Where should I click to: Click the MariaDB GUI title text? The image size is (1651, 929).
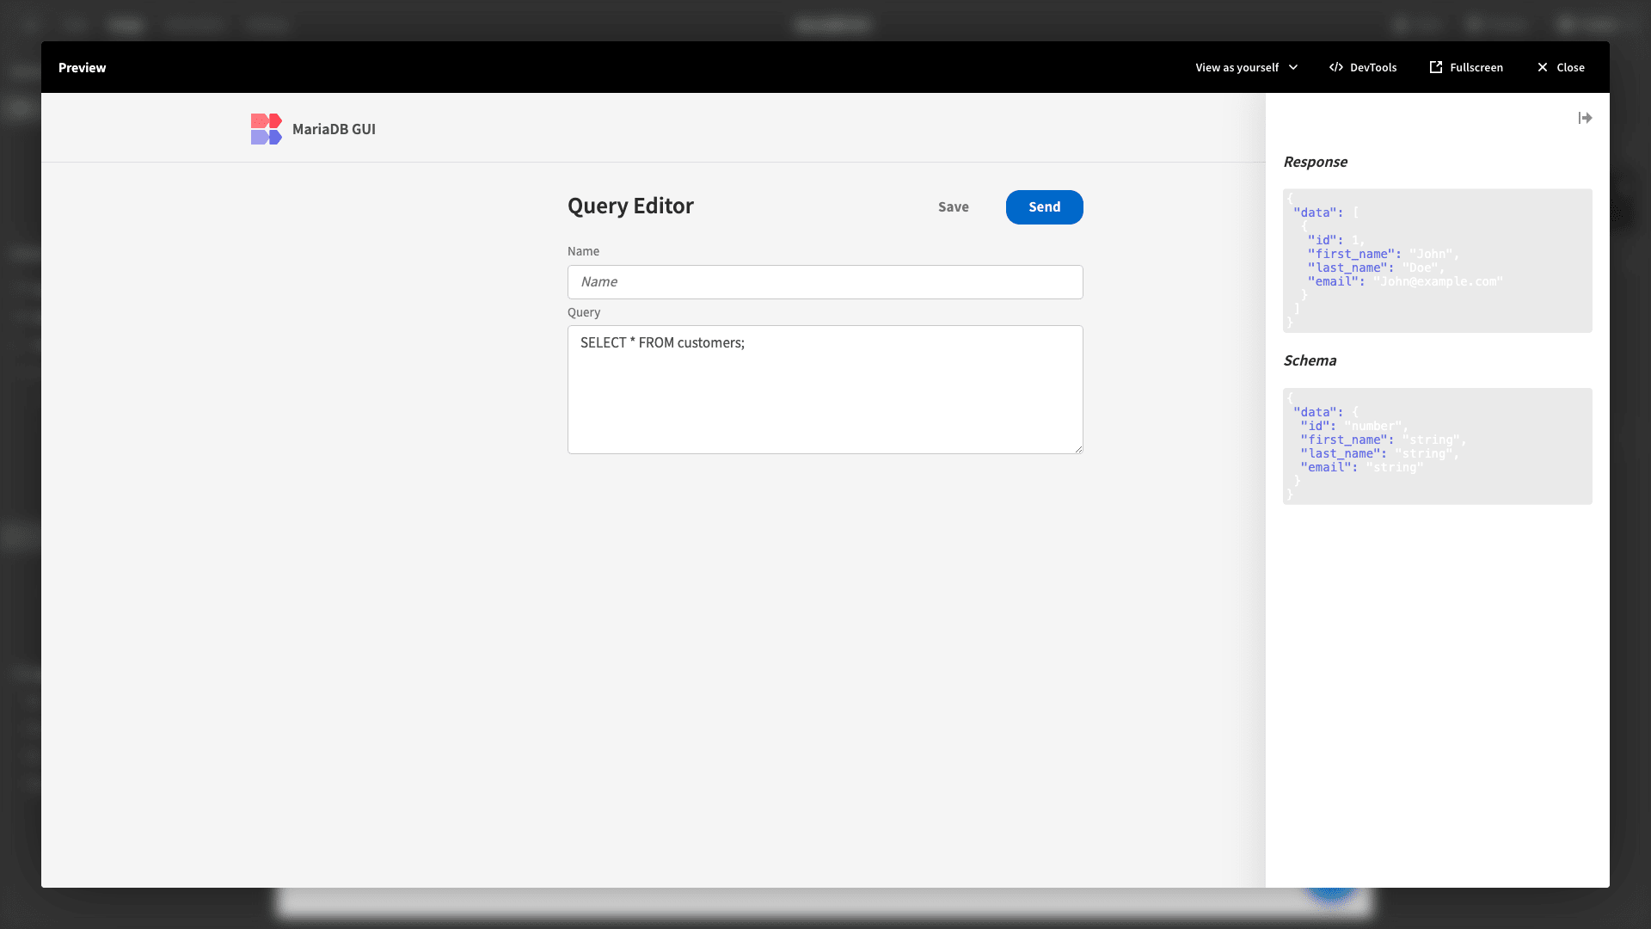[x=334, y=129]
